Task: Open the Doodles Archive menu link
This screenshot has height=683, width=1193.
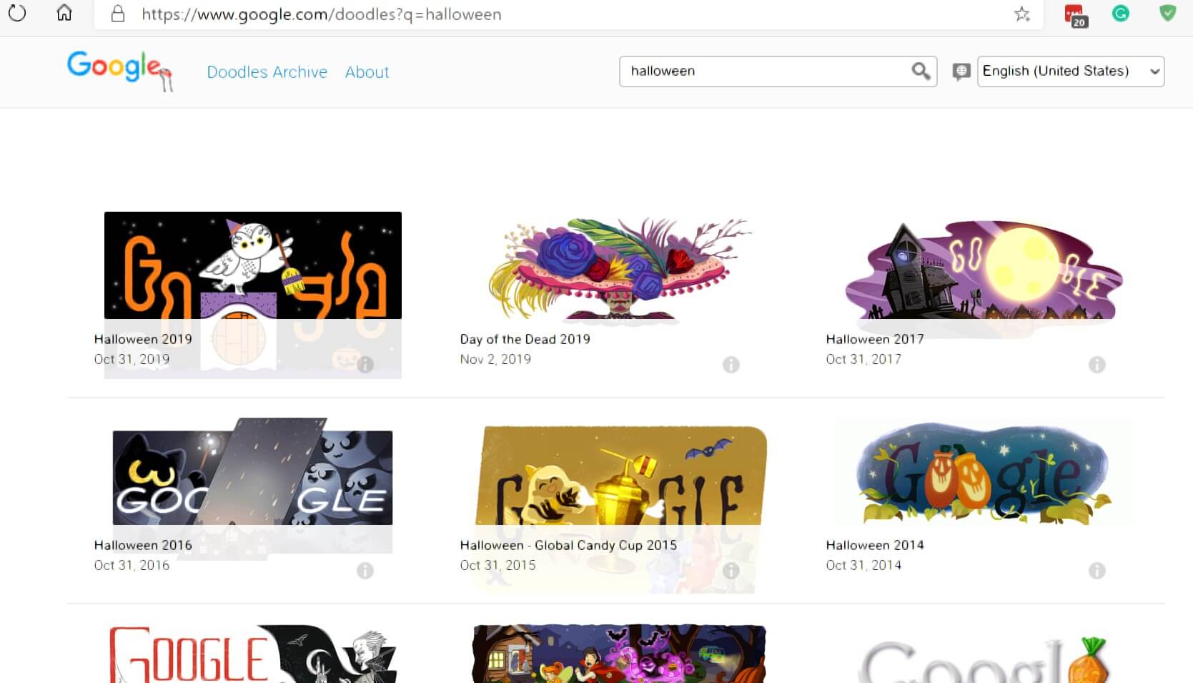Action: click(267, 72)
